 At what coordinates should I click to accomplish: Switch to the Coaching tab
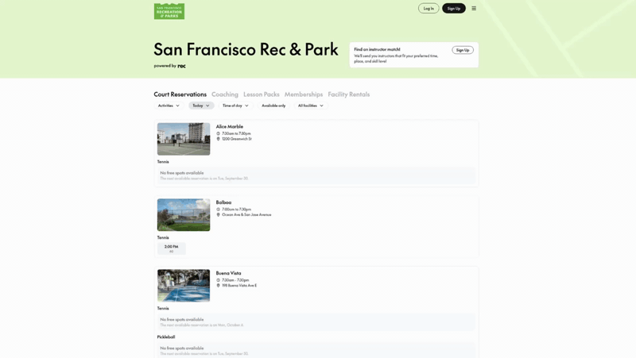225,94
